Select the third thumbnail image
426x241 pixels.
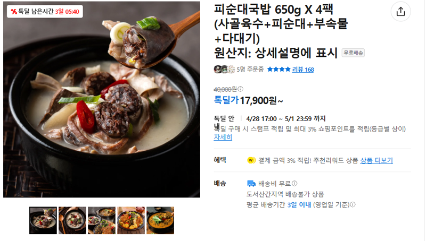point(102,220)
